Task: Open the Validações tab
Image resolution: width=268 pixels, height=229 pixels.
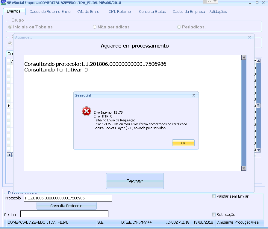Action: click(x=218, y=11)
